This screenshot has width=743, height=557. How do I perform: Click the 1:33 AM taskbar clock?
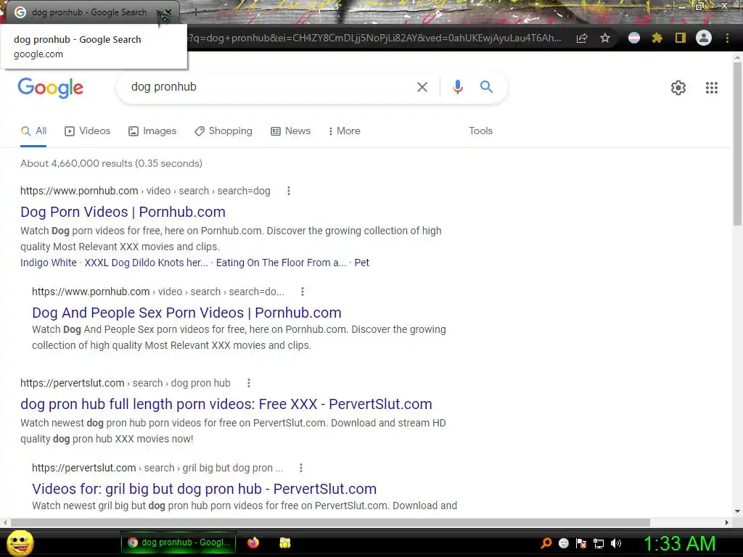679,543
